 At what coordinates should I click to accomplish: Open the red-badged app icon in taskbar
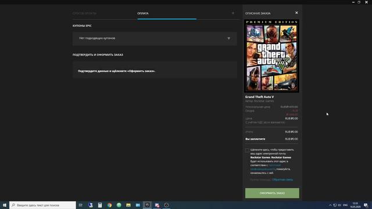(x=157, y=205)
